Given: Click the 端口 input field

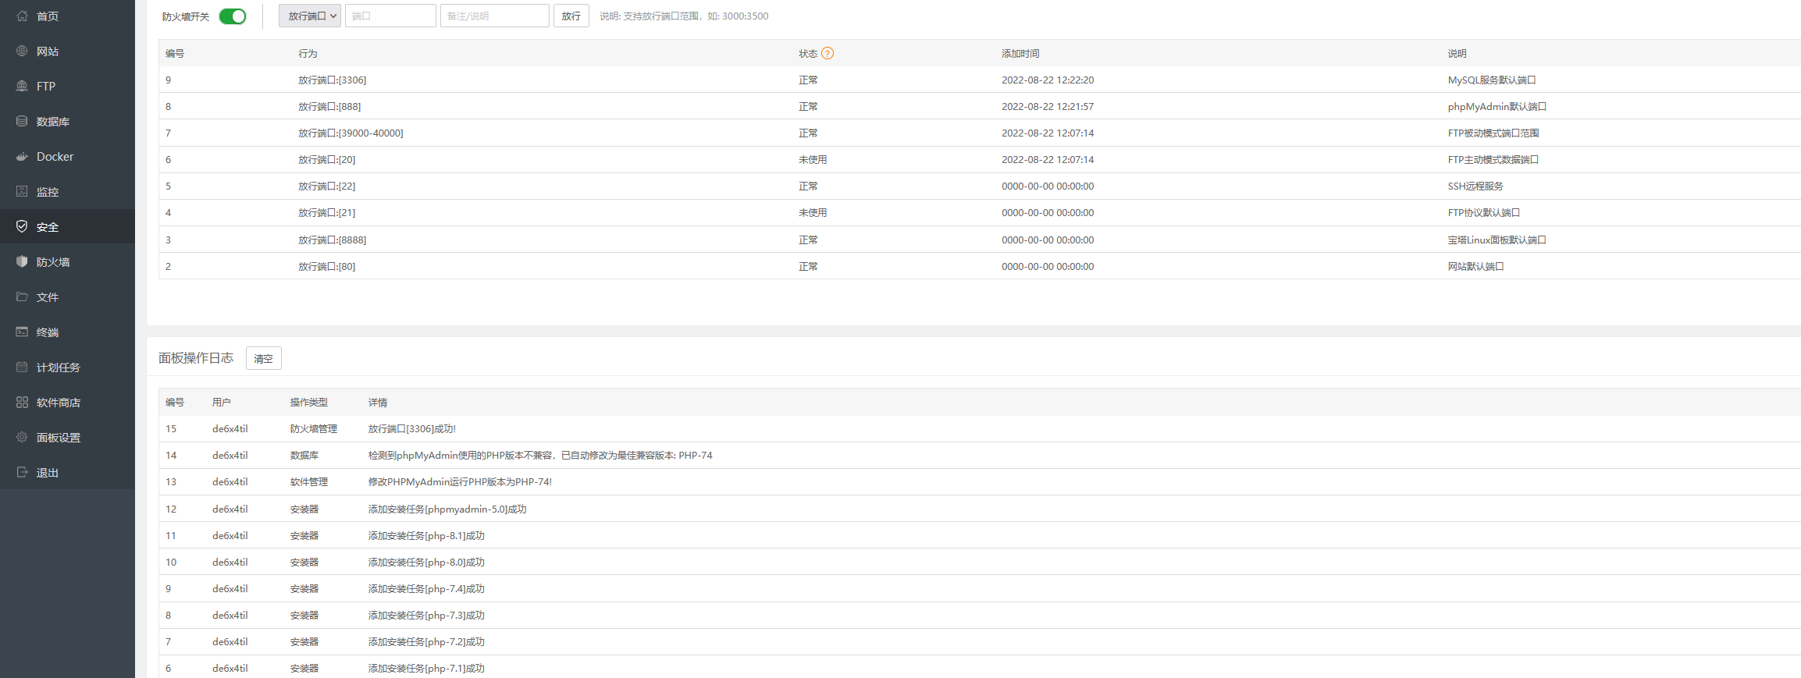Looking at the screenshot, I should click(x=390, y=16).
